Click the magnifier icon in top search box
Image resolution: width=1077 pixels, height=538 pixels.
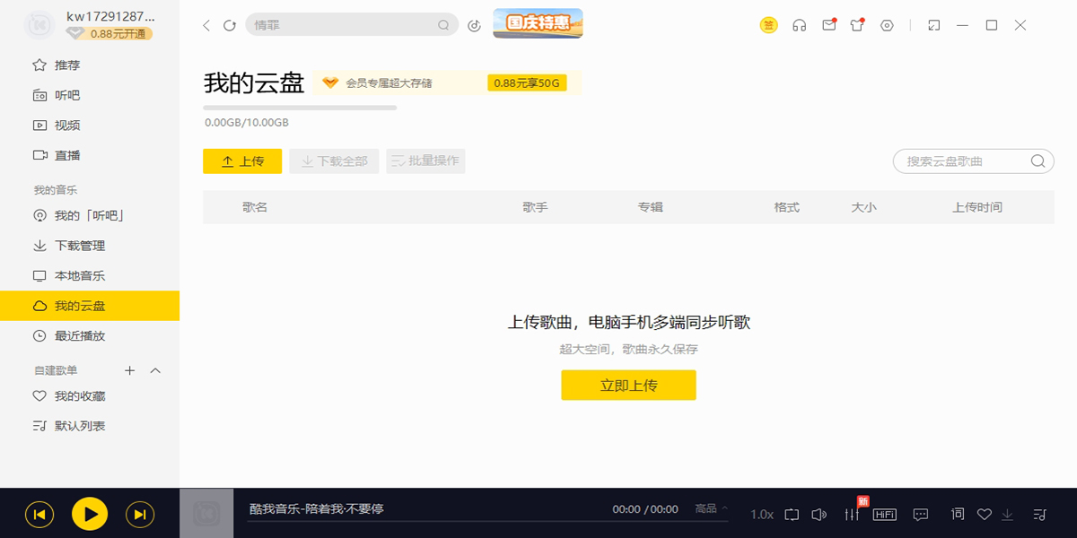click(443, 25)
